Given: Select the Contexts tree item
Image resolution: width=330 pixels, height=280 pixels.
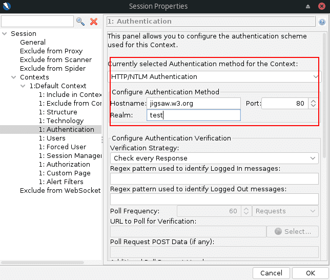Looking at the screenshot, I should coord(34,77).
